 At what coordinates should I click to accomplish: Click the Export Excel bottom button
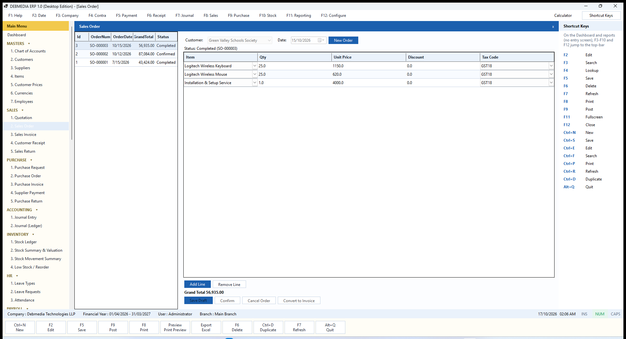(206, 327)
